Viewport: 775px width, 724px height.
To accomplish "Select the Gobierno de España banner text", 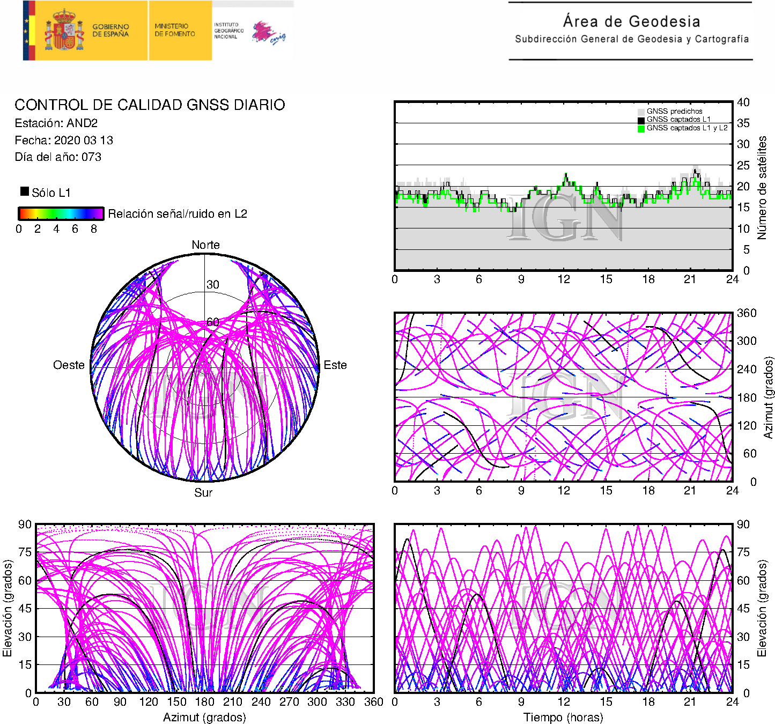I will (110, 31).
